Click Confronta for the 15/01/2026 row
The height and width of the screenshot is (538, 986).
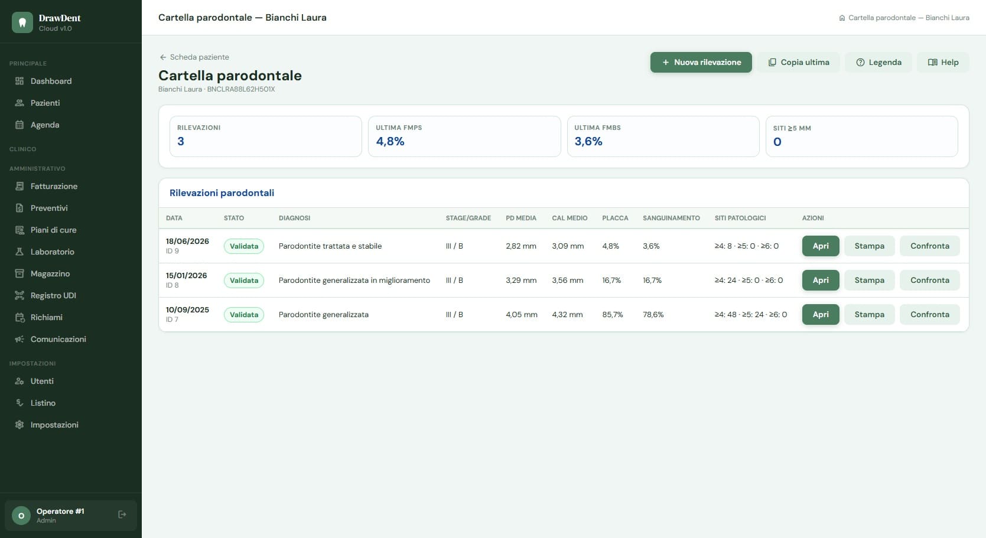click(929, 280)
